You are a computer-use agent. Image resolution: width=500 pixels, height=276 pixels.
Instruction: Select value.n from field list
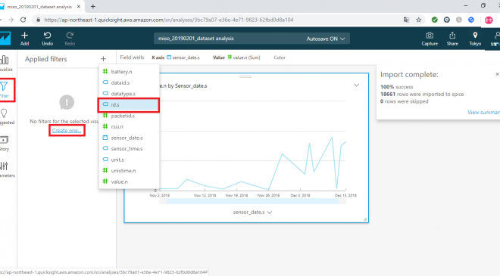tap(129, 181)
